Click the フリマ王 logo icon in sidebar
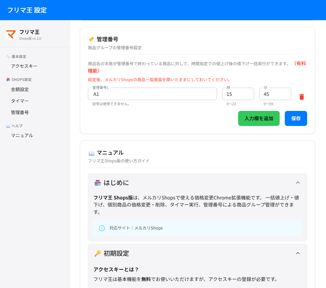Viewport: 326px width, 288px height. click(x=11, y=34)
